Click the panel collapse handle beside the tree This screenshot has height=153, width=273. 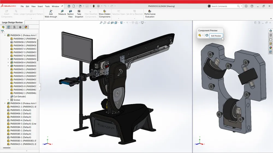40,86
